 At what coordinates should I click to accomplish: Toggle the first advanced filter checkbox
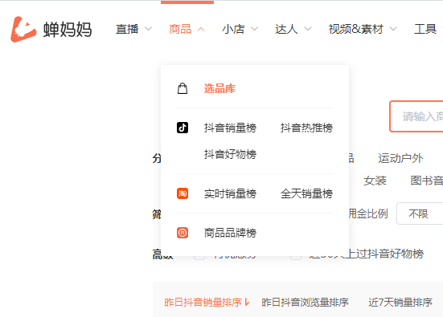(199, 254)
